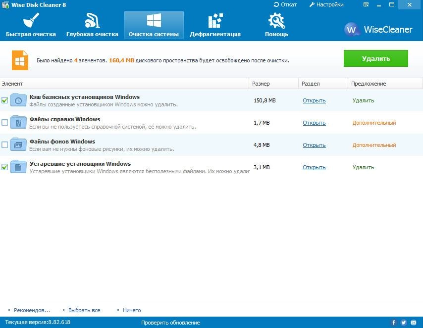Click Проверить обновление link
Screen dimensions: 423x328
click(170, 323)
